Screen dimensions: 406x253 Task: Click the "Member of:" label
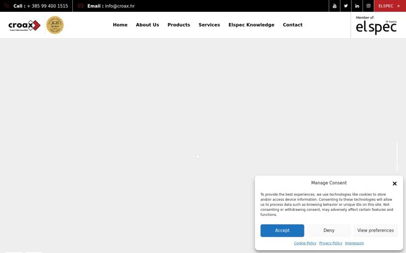[365, 17]
